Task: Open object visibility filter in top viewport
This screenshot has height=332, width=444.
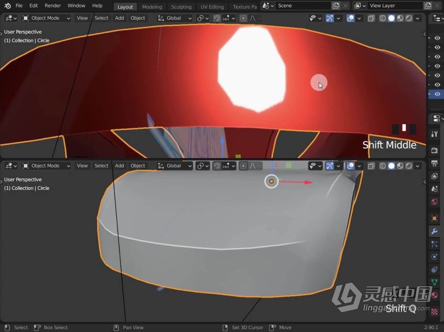Action: (x=315, y=19)
